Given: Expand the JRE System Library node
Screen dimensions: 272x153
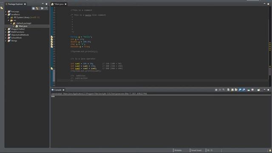Looking at the screenshot, I should [8, 17].
